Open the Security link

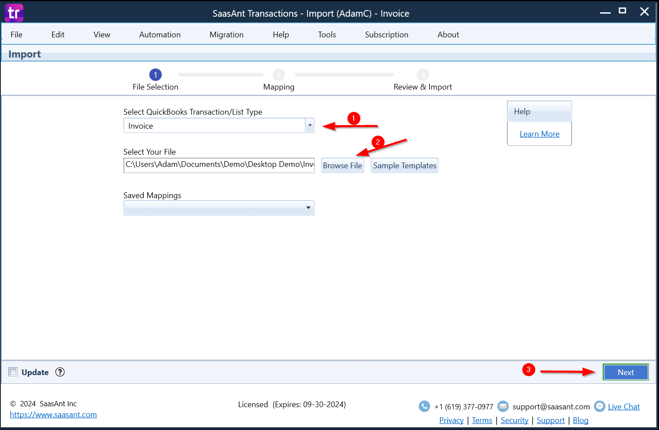coord(514,420)
